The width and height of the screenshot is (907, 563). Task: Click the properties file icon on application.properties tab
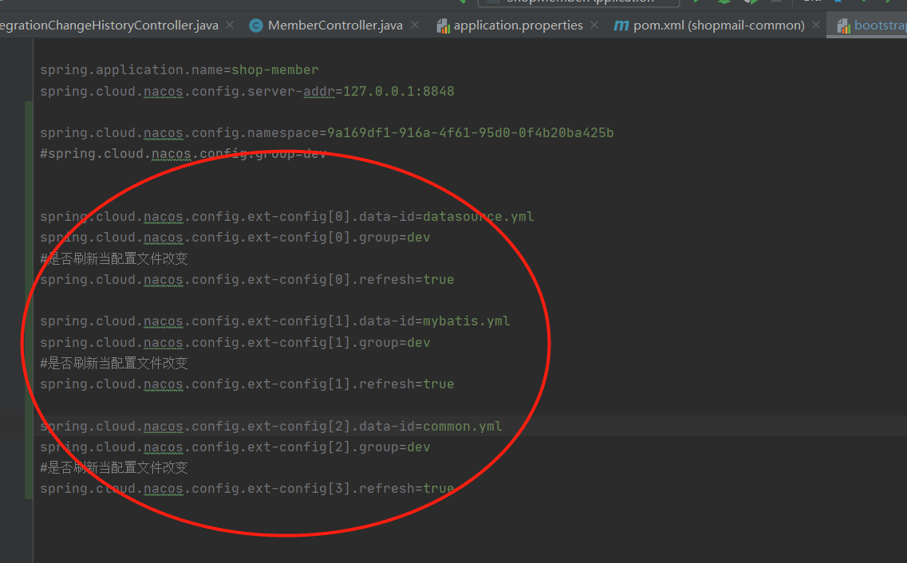point(443,26)
